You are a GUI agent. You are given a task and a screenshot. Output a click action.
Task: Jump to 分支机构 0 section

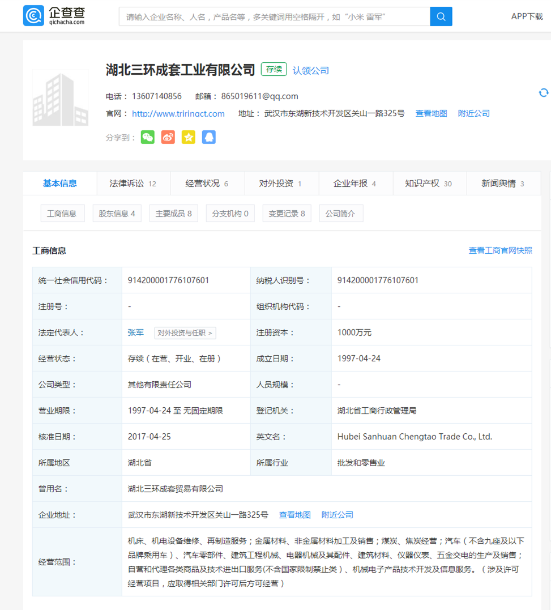[230, 214]
